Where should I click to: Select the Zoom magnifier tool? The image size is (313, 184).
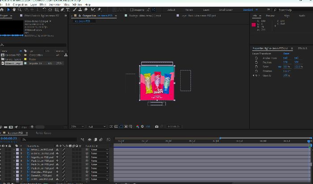20,9
